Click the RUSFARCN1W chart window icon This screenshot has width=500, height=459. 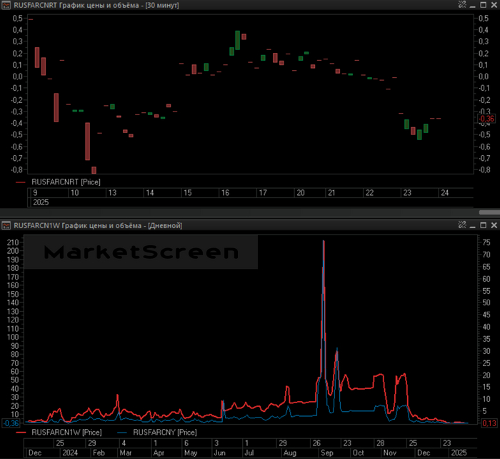pyautogui.click(x=6, y=226)
